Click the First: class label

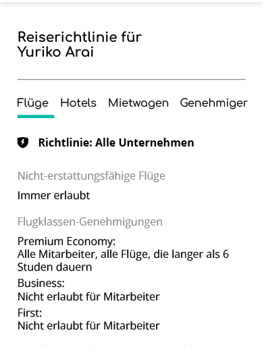(30, 313)
